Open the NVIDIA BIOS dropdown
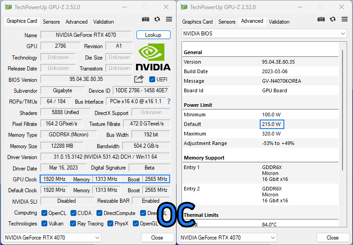 pyautogui.click(x=264, y=34)
